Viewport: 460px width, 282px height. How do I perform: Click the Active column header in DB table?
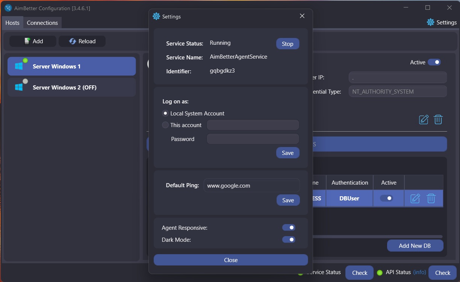[389, 182]
